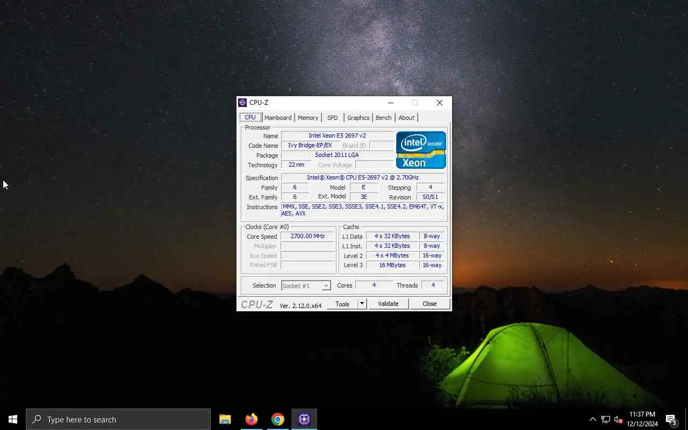Switch to the Graphics tab

coord(358,118)
